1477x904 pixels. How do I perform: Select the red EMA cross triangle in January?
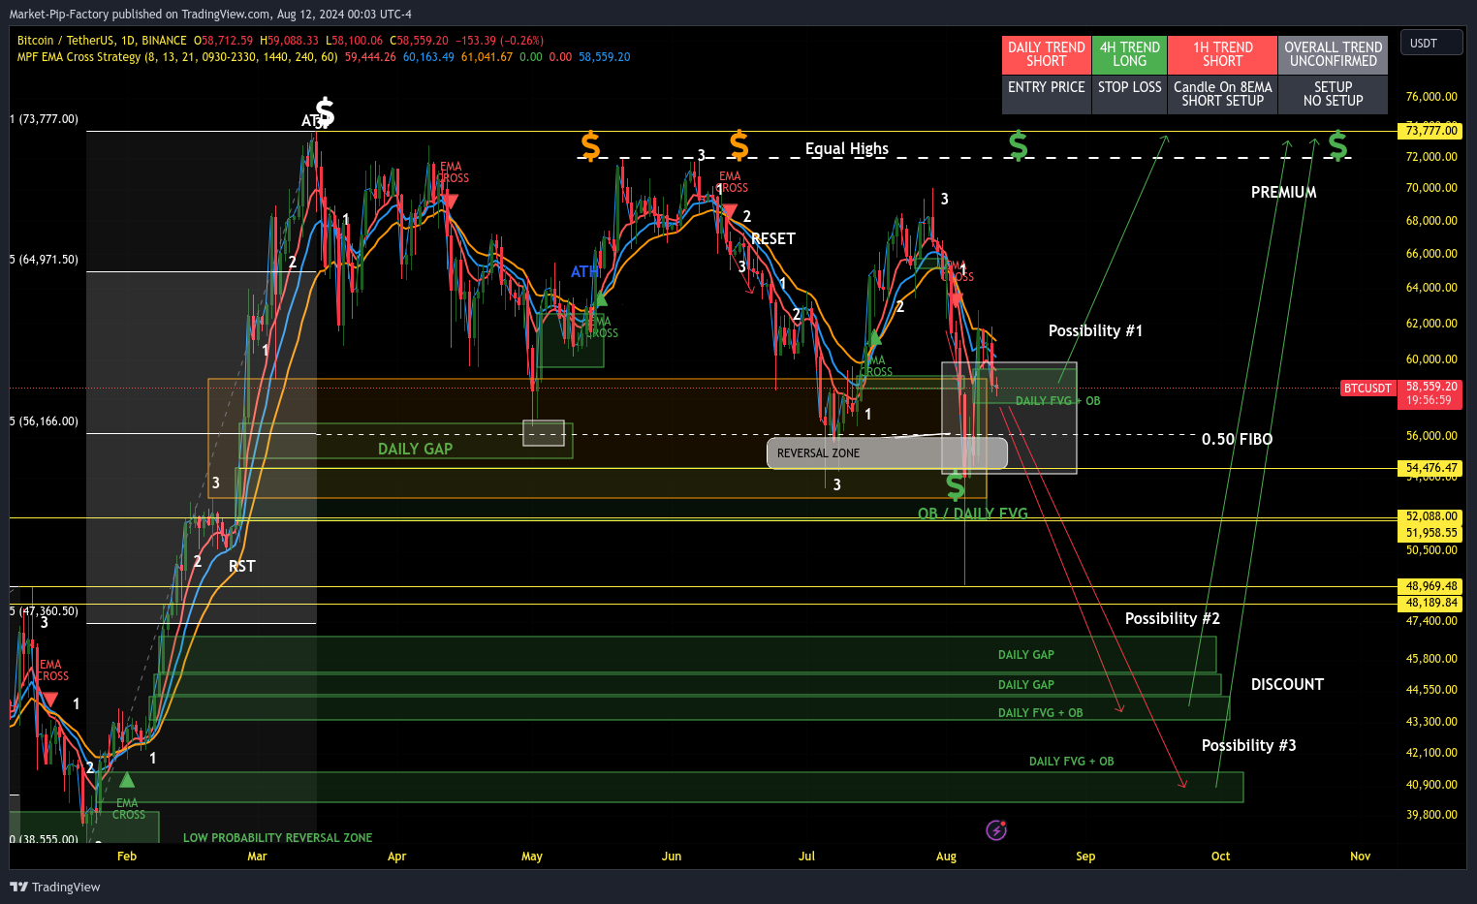pos(50,699)
